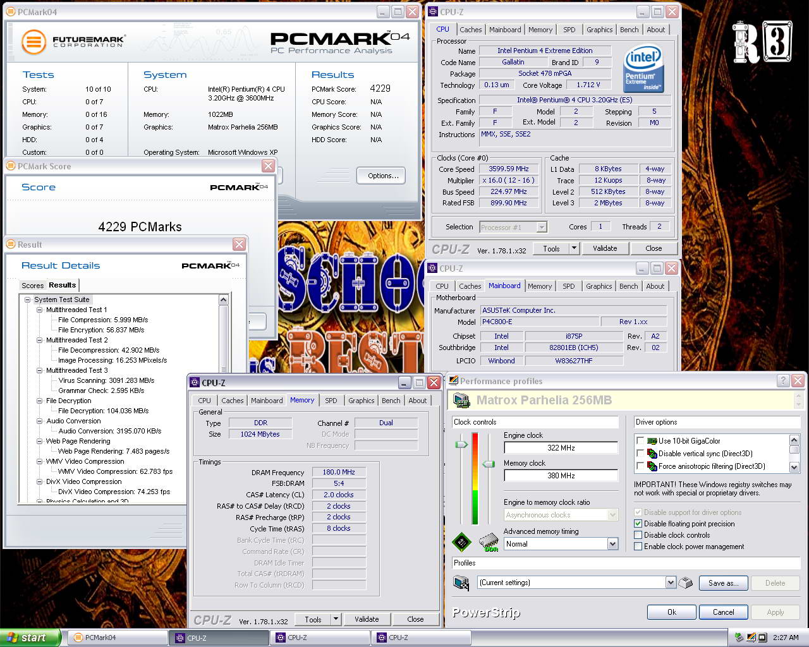Click the Result window title icon
Screen dimensions: 809x647
tap(11, 245)
